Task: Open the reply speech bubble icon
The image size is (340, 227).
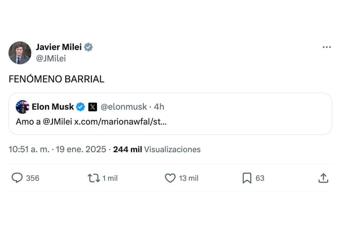Action: [17, 178]
